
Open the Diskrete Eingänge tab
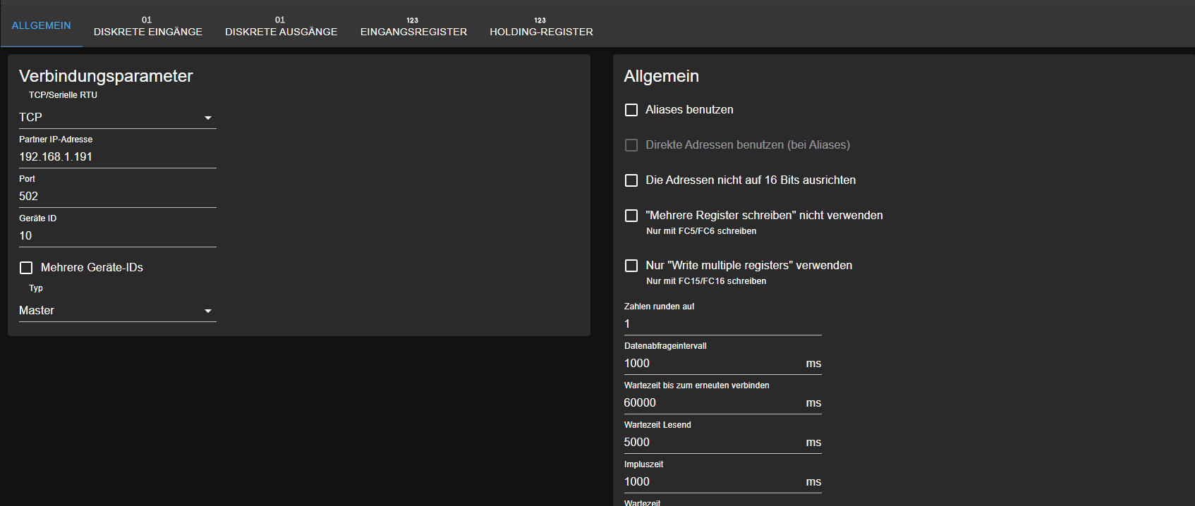[x=147, y=26]
